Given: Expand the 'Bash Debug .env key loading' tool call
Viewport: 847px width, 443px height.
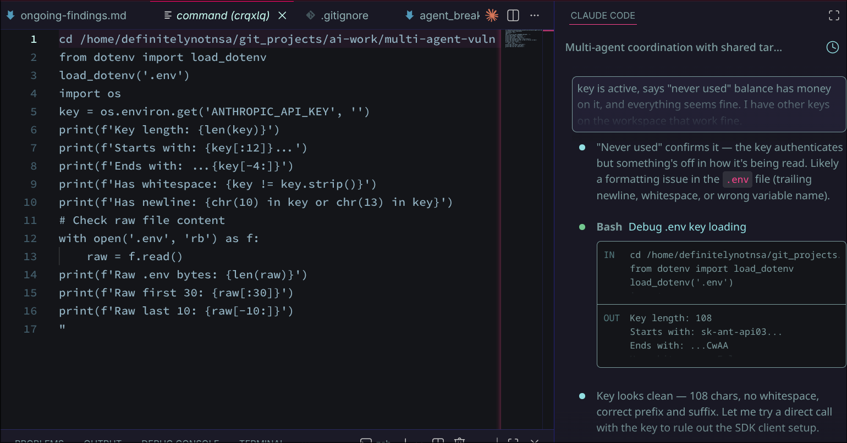Looking at the screenshot, I should [671, 227].
